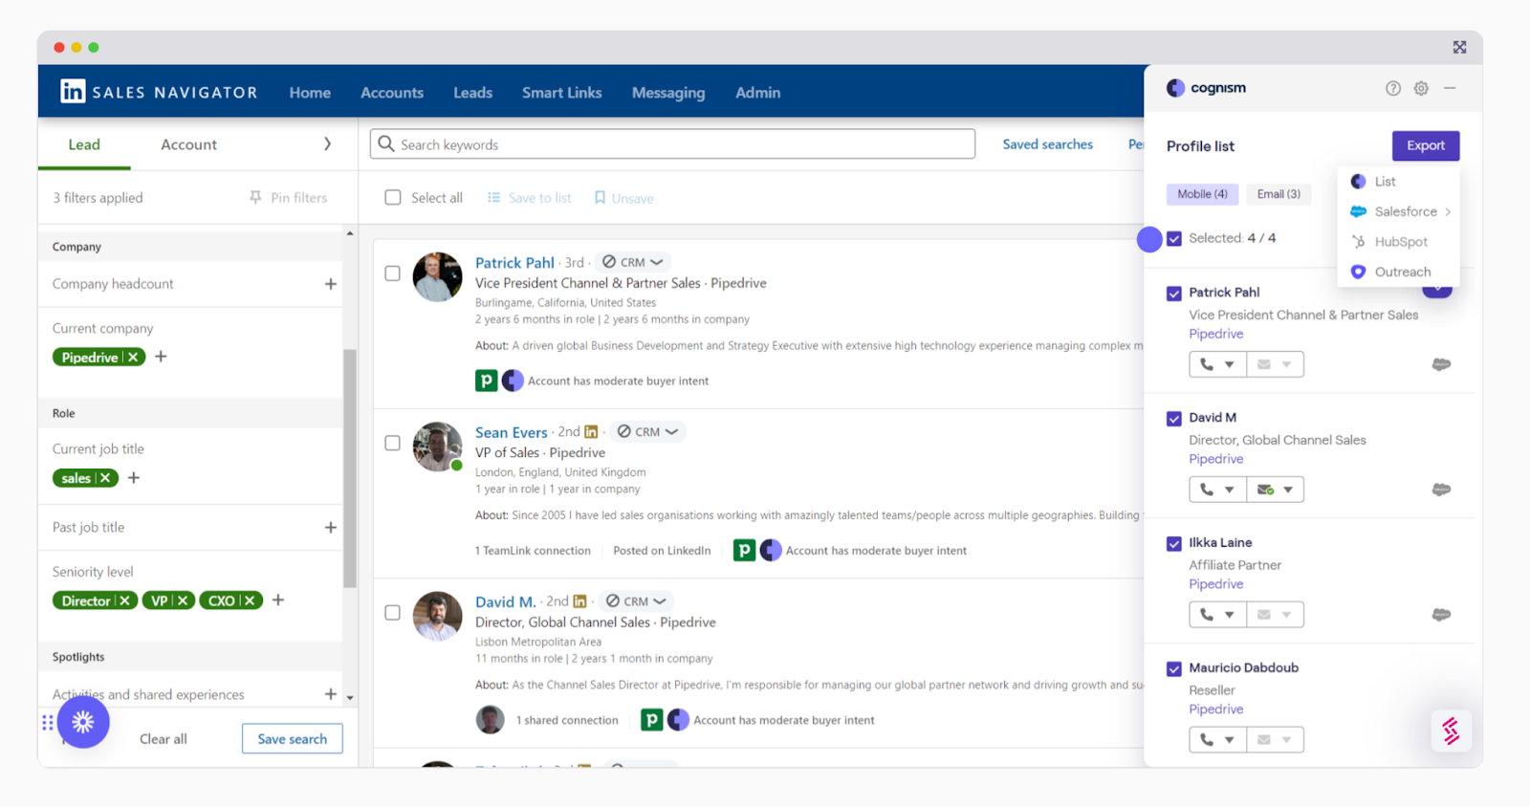1530x807 pixels.
Task: Click the Save search button
Action: [x=292, y=738]
